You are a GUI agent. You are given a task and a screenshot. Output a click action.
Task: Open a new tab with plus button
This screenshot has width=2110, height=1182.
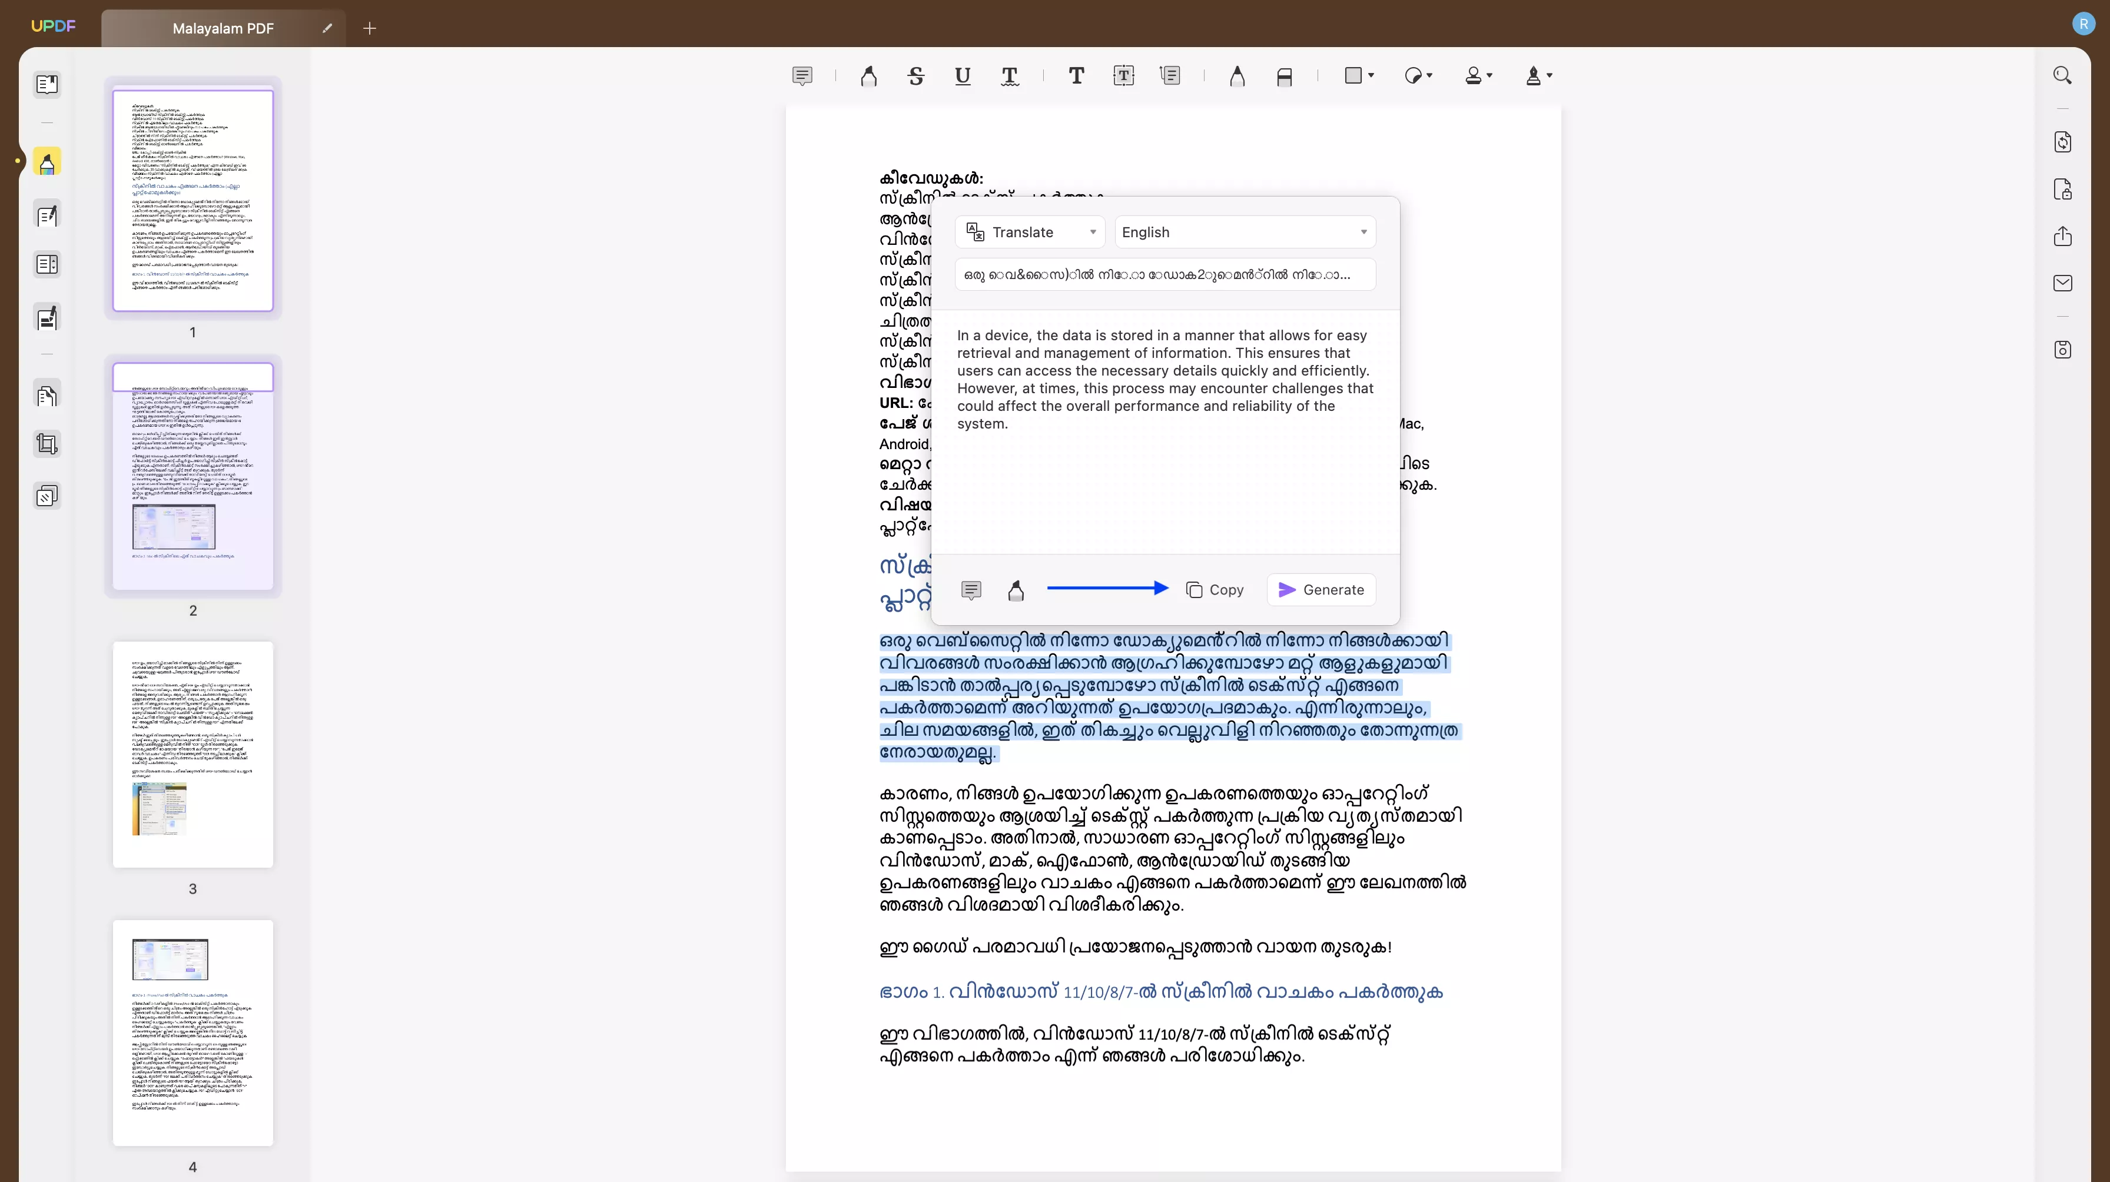tap(369, 28)
